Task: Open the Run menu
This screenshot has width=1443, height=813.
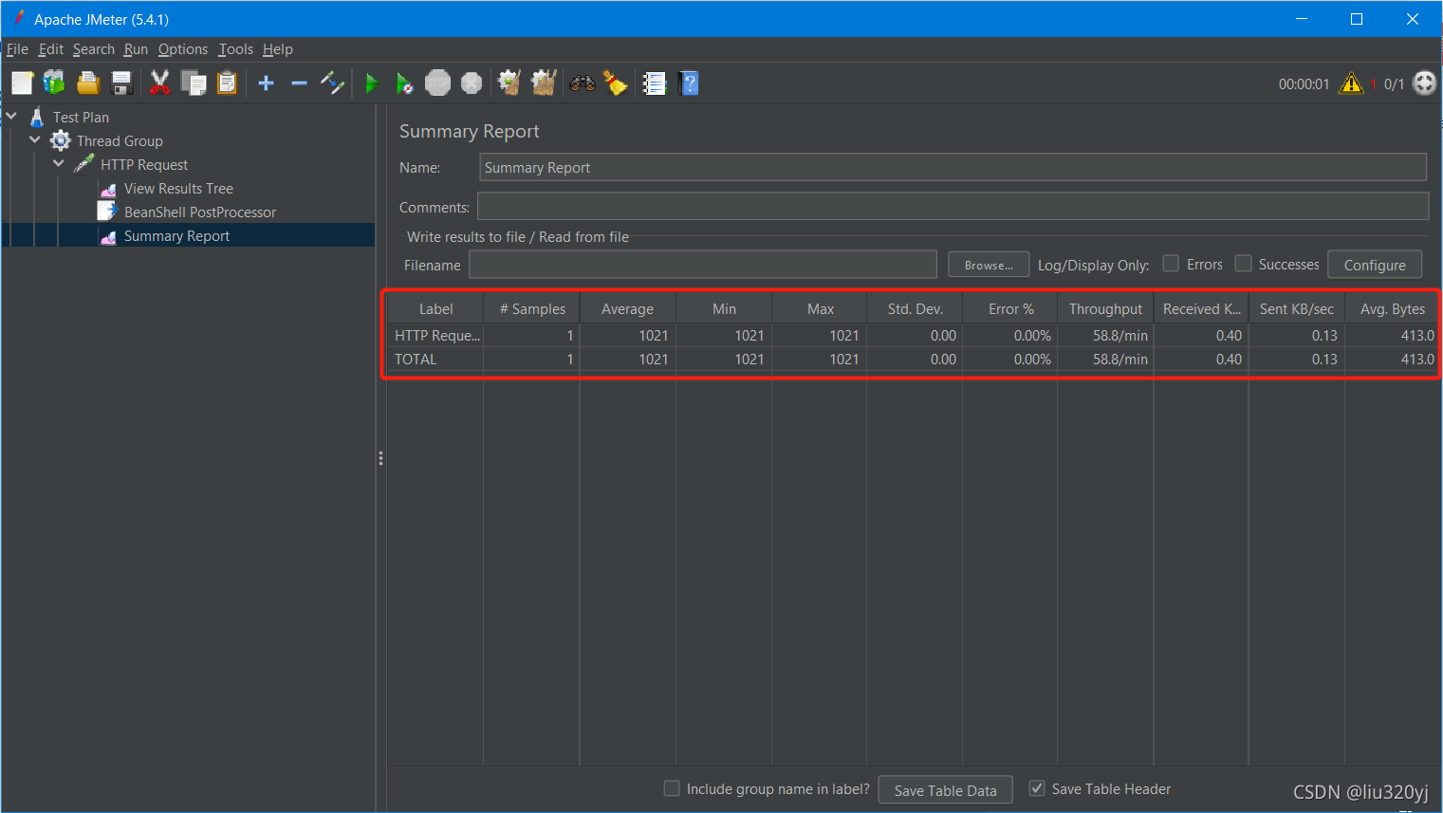Action: 136,49
